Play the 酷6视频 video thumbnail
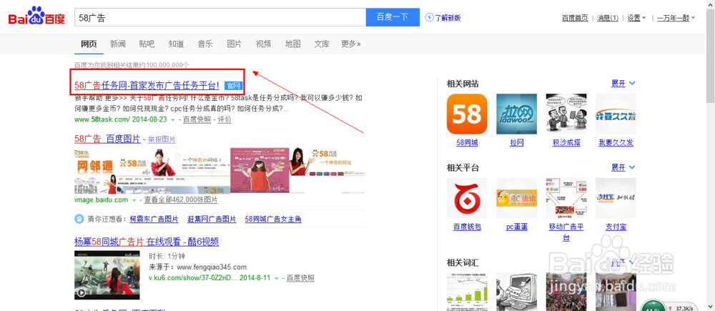 point(107,275)
